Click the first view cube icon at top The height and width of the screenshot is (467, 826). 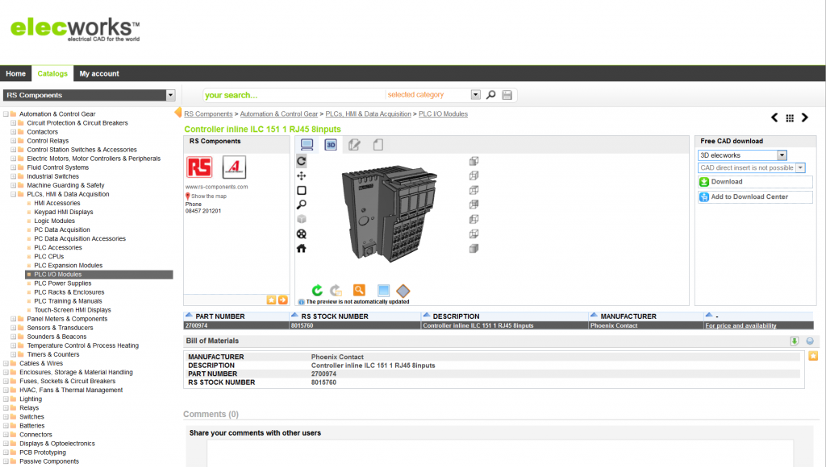(473, 161)
